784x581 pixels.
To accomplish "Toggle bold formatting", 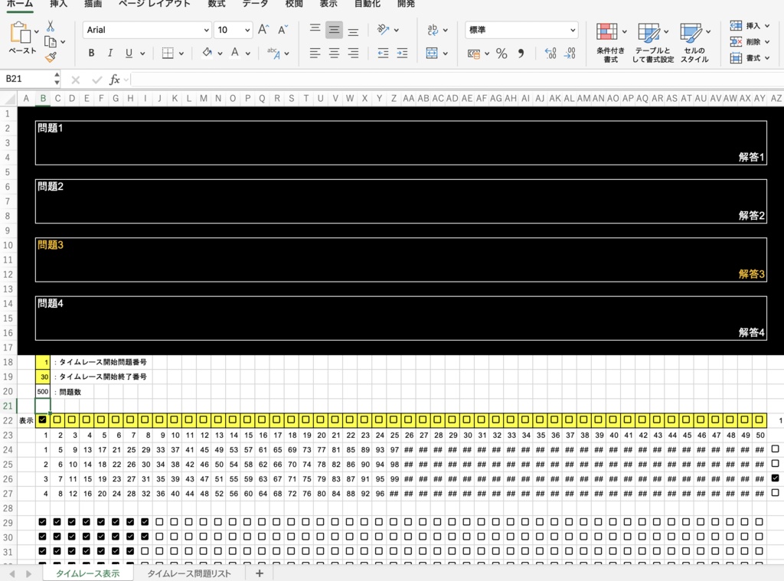I will click(92, 53).
